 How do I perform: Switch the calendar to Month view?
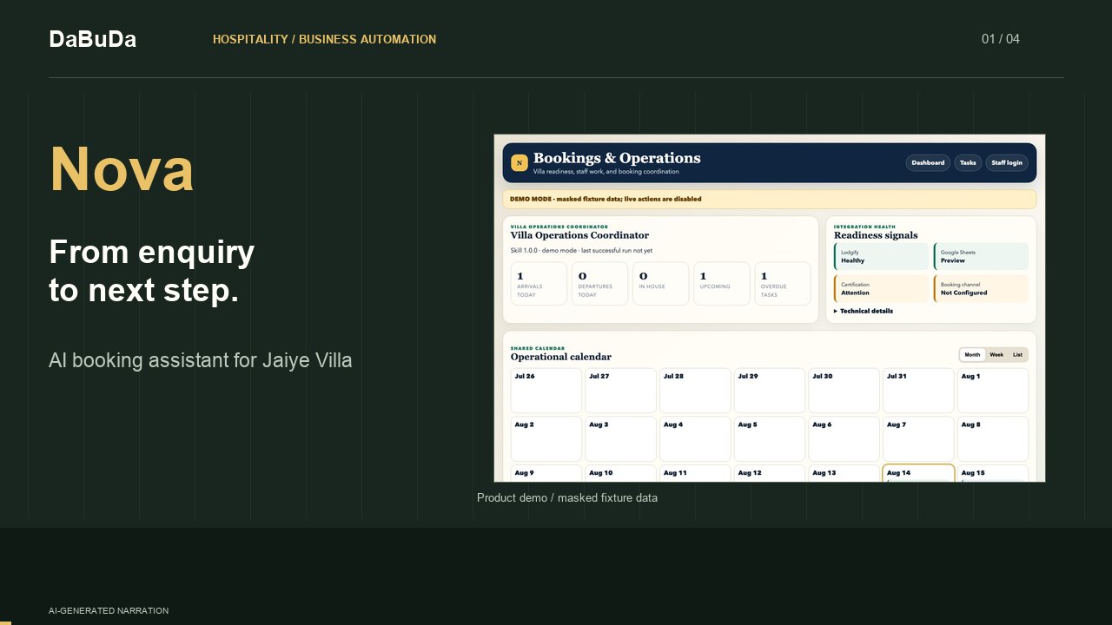coord(972,355)
